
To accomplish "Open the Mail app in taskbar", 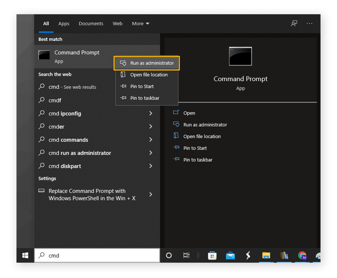I will pyautogui.click(x=230, y=256).
